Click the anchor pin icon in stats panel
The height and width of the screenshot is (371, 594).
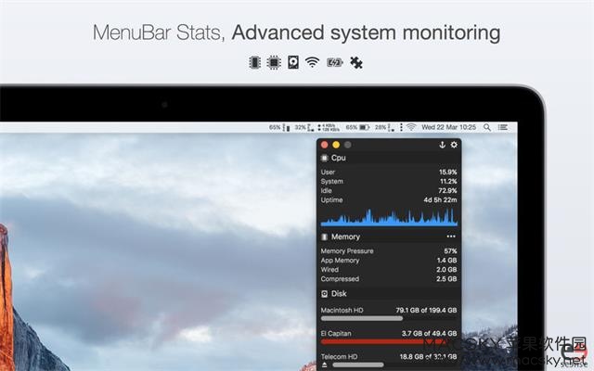[x=442, y=145]
